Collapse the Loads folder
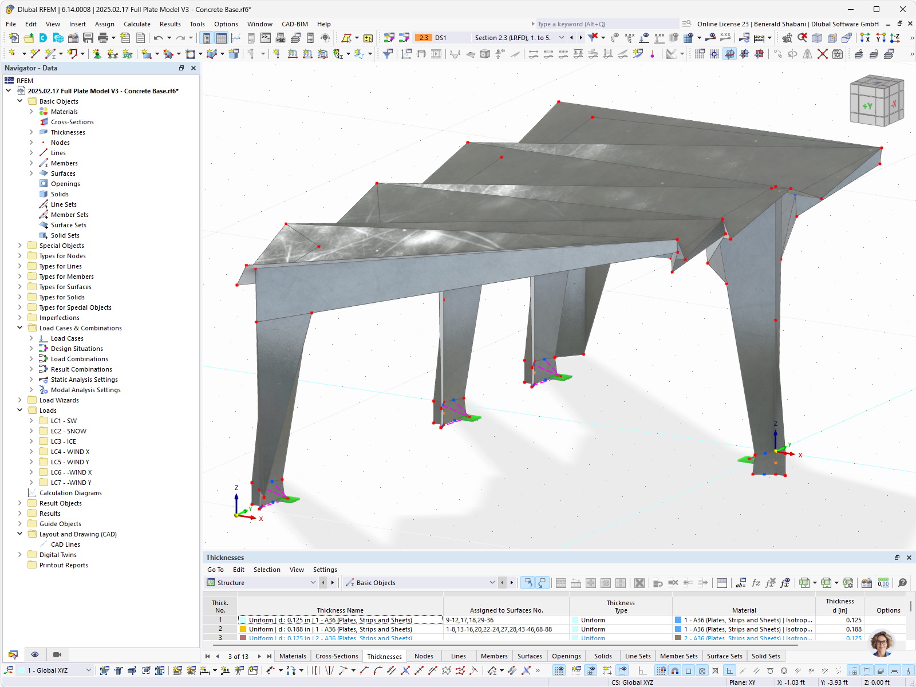 (20, 410)
